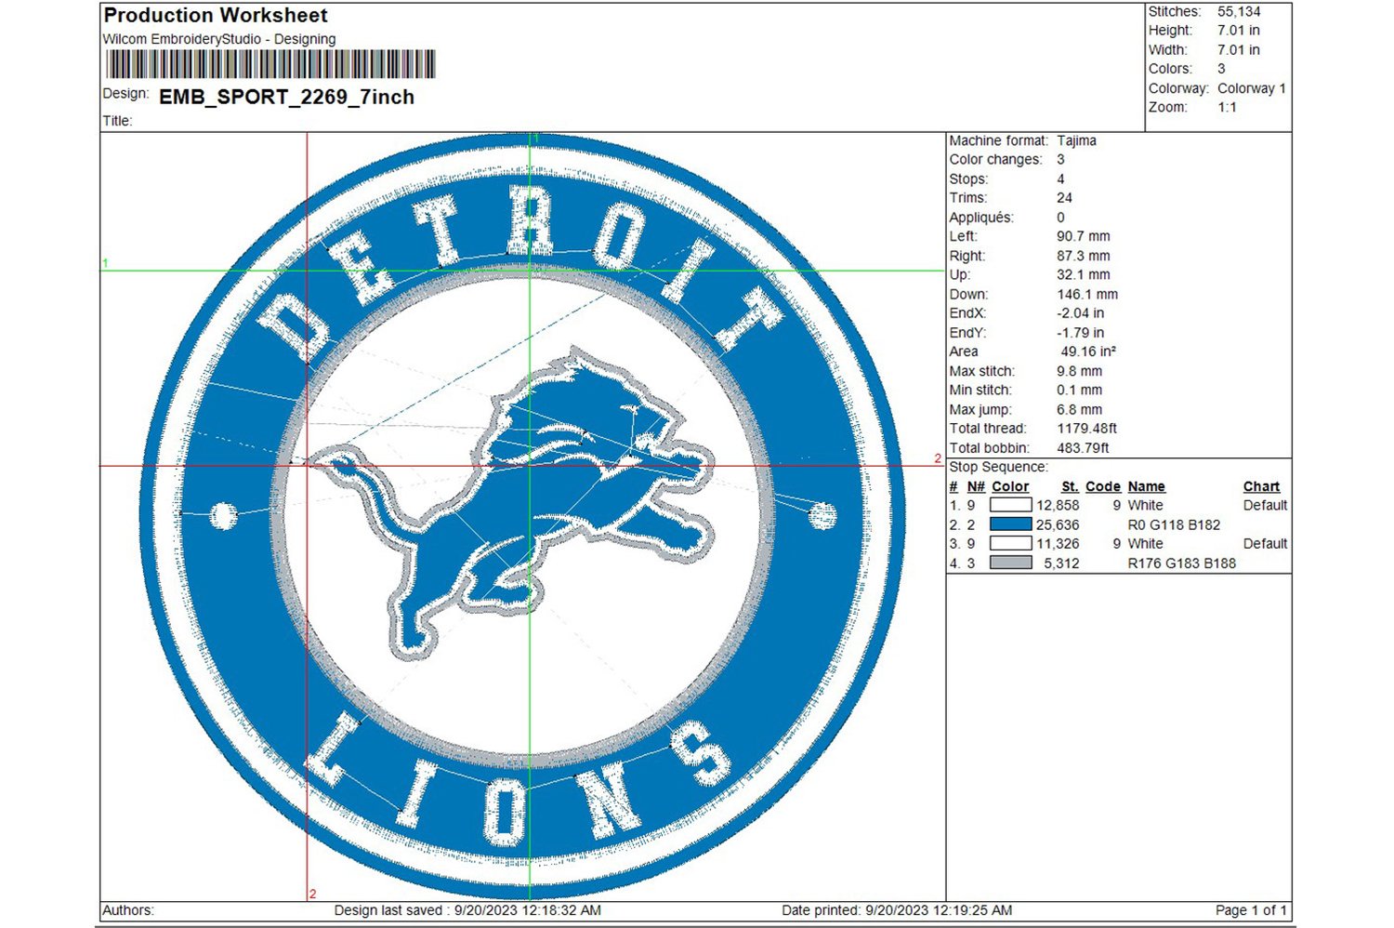Click the "Production Worksheet" heading
Viewport: 1394px width, 928px height.
pos(216,16)
